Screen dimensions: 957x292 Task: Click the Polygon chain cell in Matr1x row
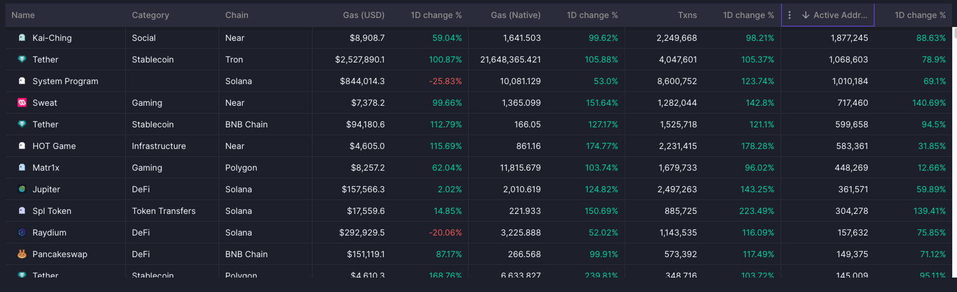click(x=241, y=168)
